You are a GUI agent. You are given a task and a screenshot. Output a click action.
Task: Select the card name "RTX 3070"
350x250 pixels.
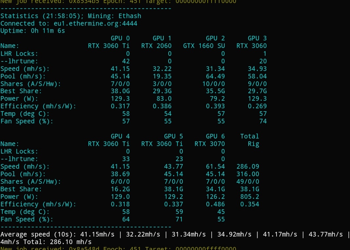(210, 144)
